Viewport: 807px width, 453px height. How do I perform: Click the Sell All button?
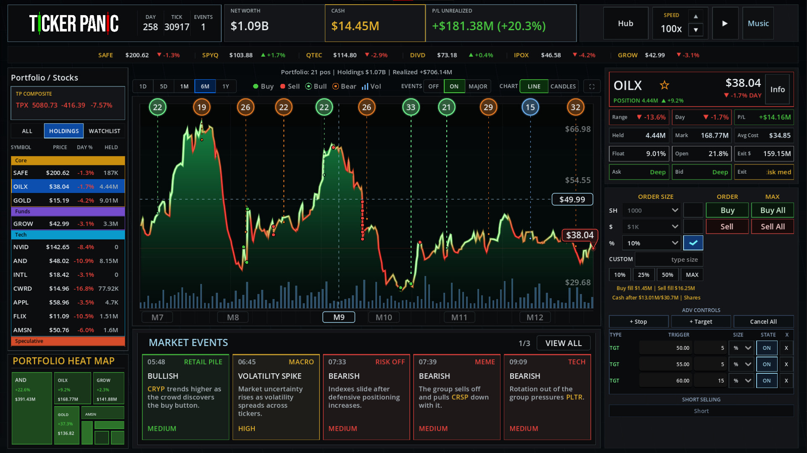point(773,227)
